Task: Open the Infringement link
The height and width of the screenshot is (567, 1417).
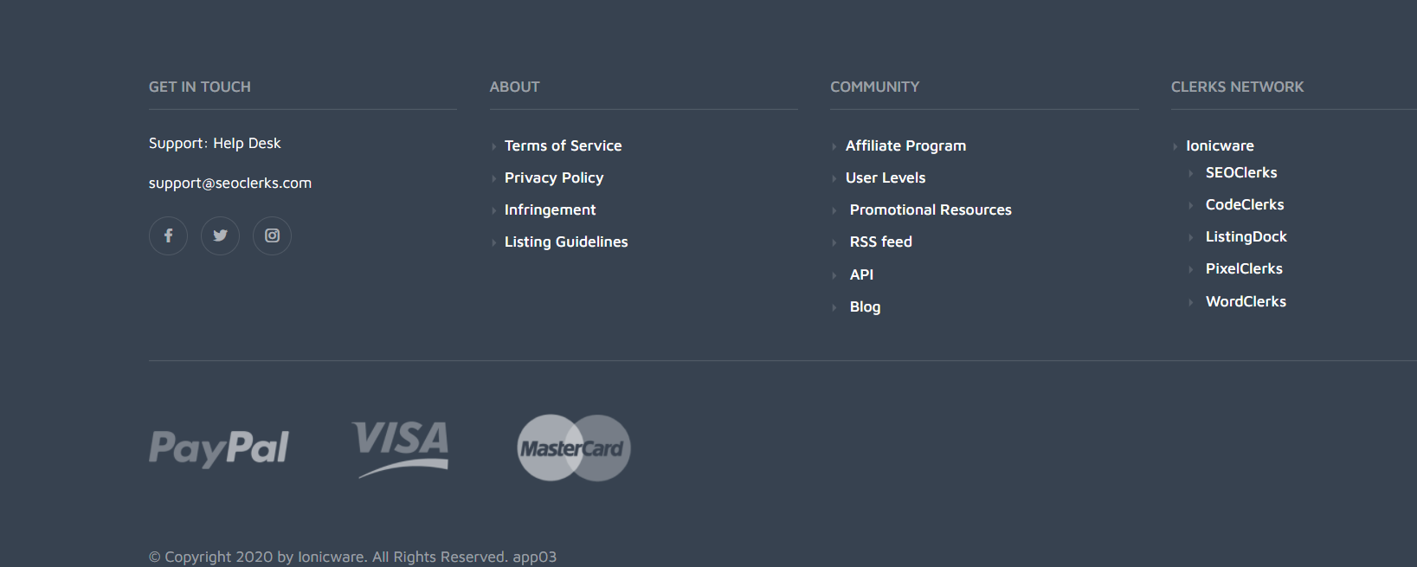Action: point(550,210)
